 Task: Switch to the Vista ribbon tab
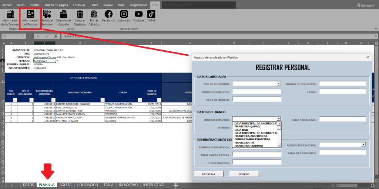point(121,5)
